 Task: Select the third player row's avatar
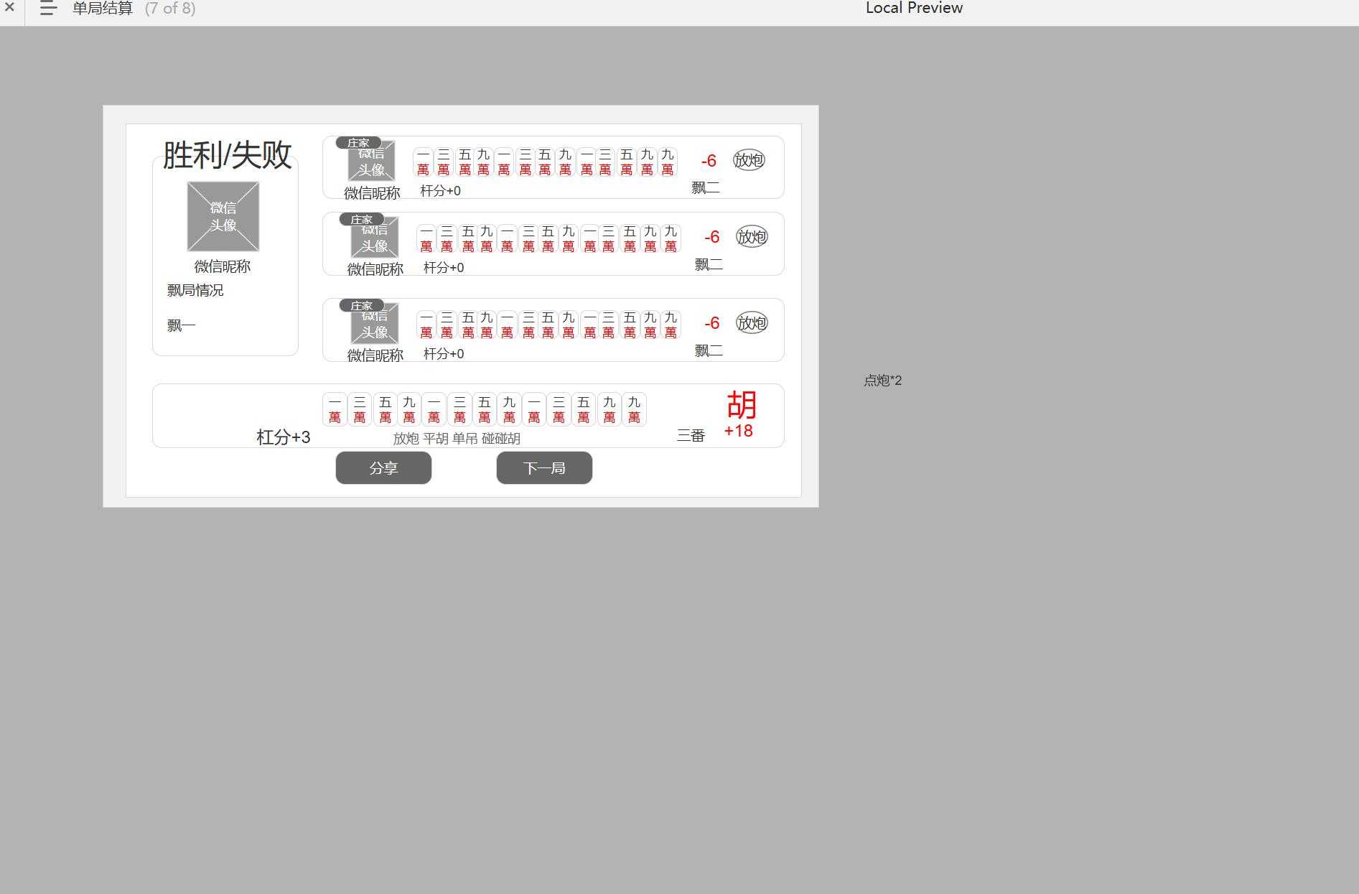[x=374, y=326]
